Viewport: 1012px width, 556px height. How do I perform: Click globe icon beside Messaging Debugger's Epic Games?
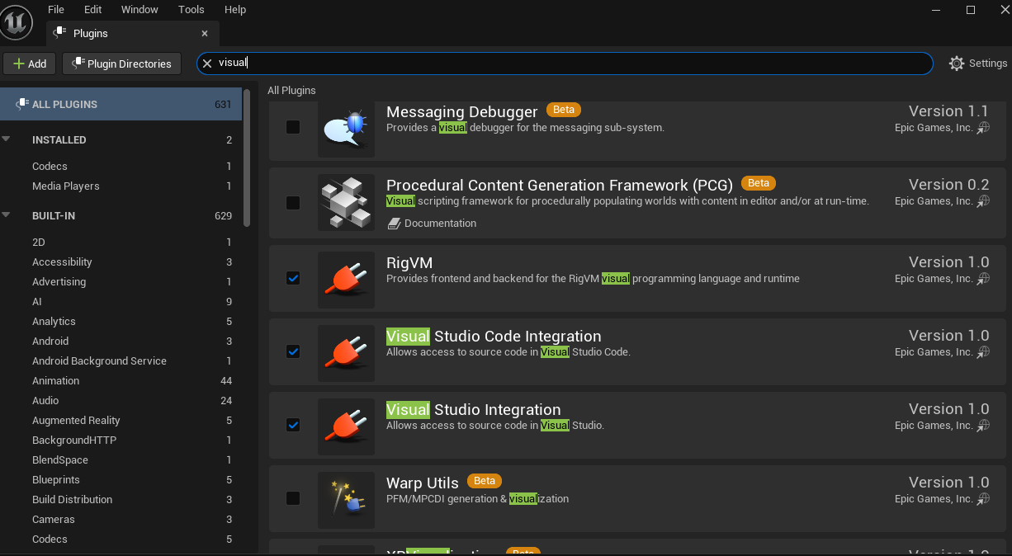click(983, 128)
